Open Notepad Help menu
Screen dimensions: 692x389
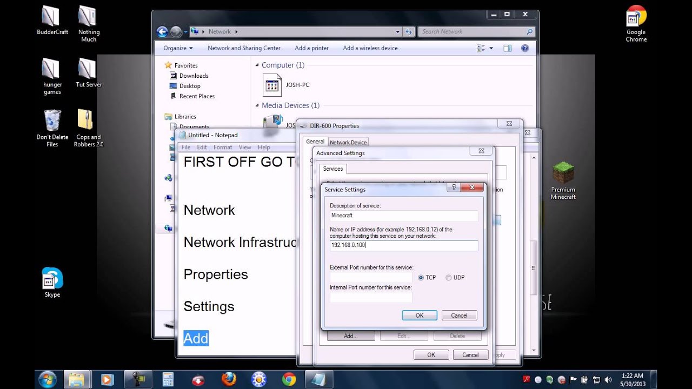pyautogui.click(x=264, y=147)
